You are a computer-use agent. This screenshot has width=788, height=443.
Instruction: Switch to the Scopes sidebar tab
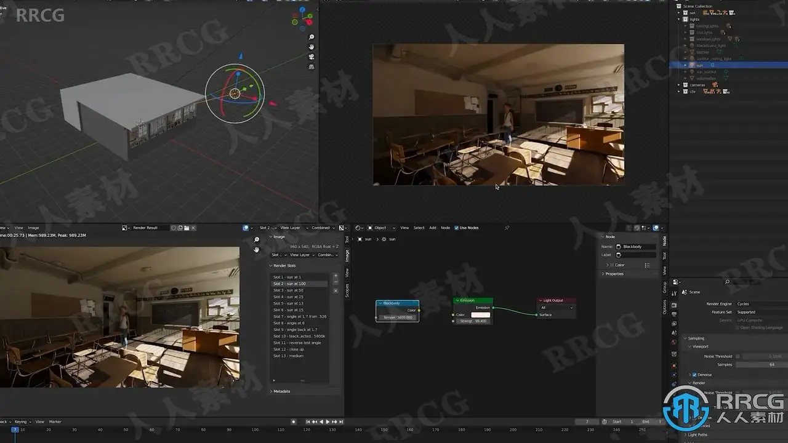coord(347,290)
